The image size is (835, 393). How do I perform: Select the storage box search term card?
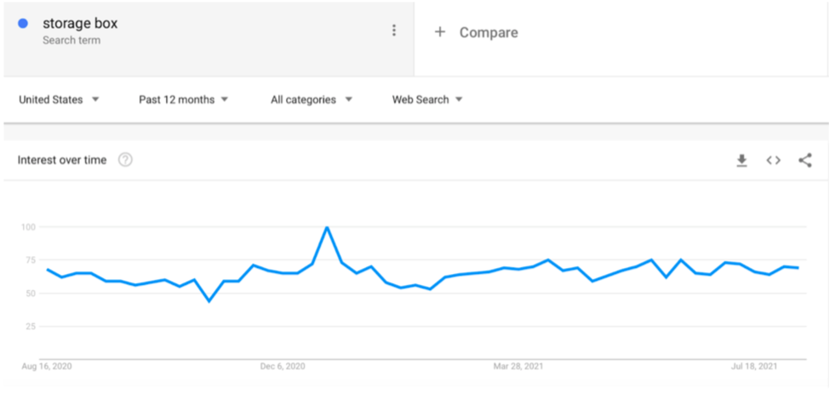209,39
